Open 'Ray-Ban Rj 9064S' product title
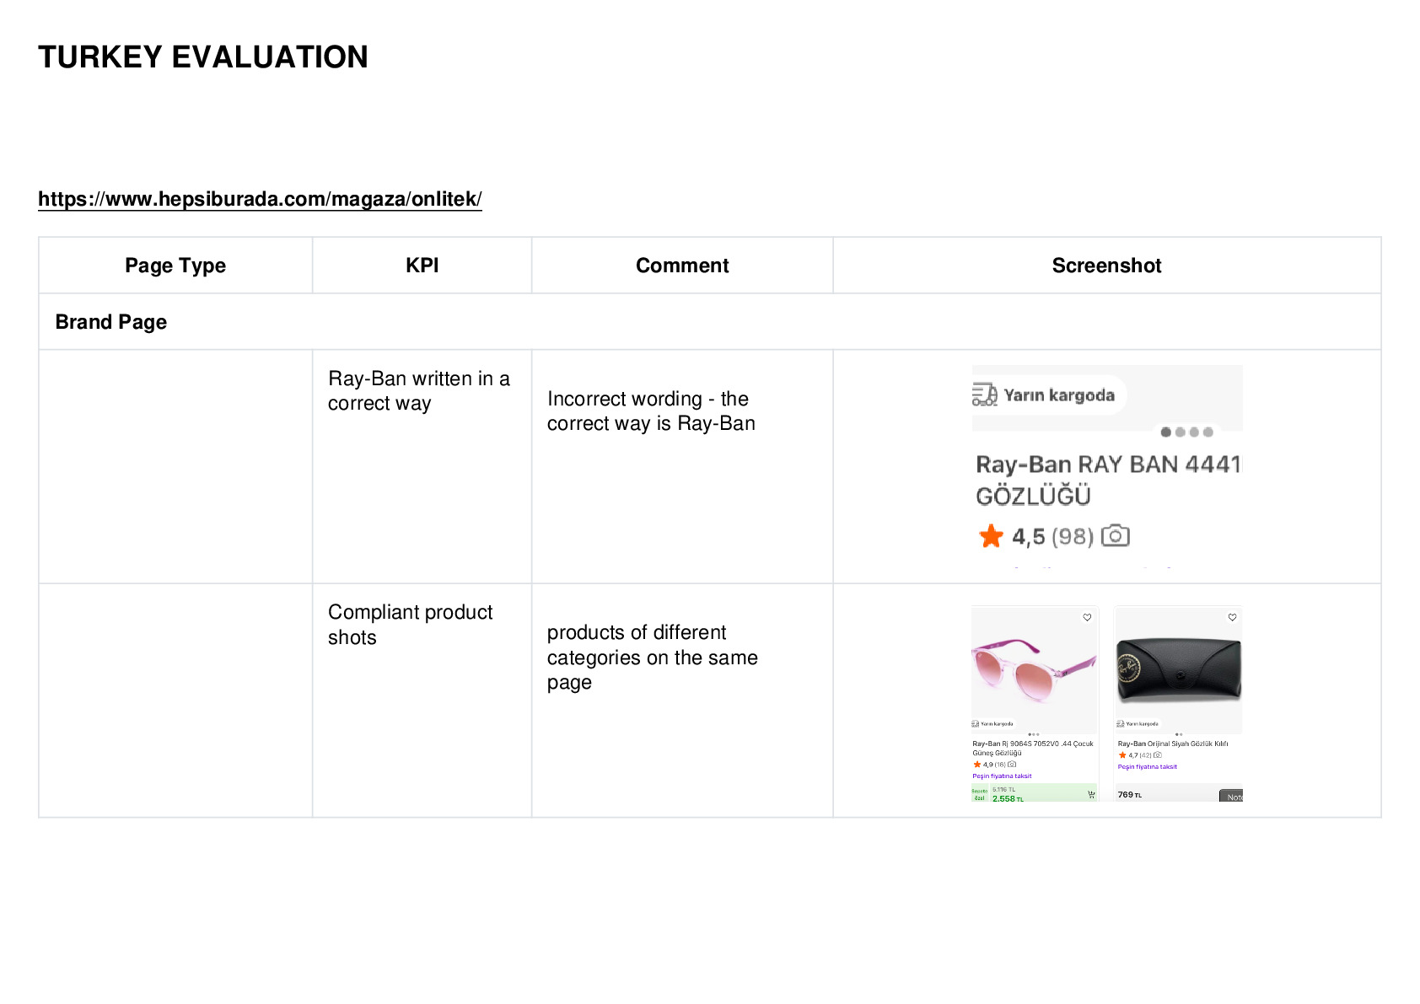Screen dimensions: 1420x1004 tap(1033, 748)
